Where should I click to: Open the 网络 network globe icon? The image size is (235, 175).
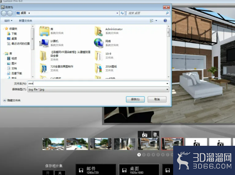(99, 43)
